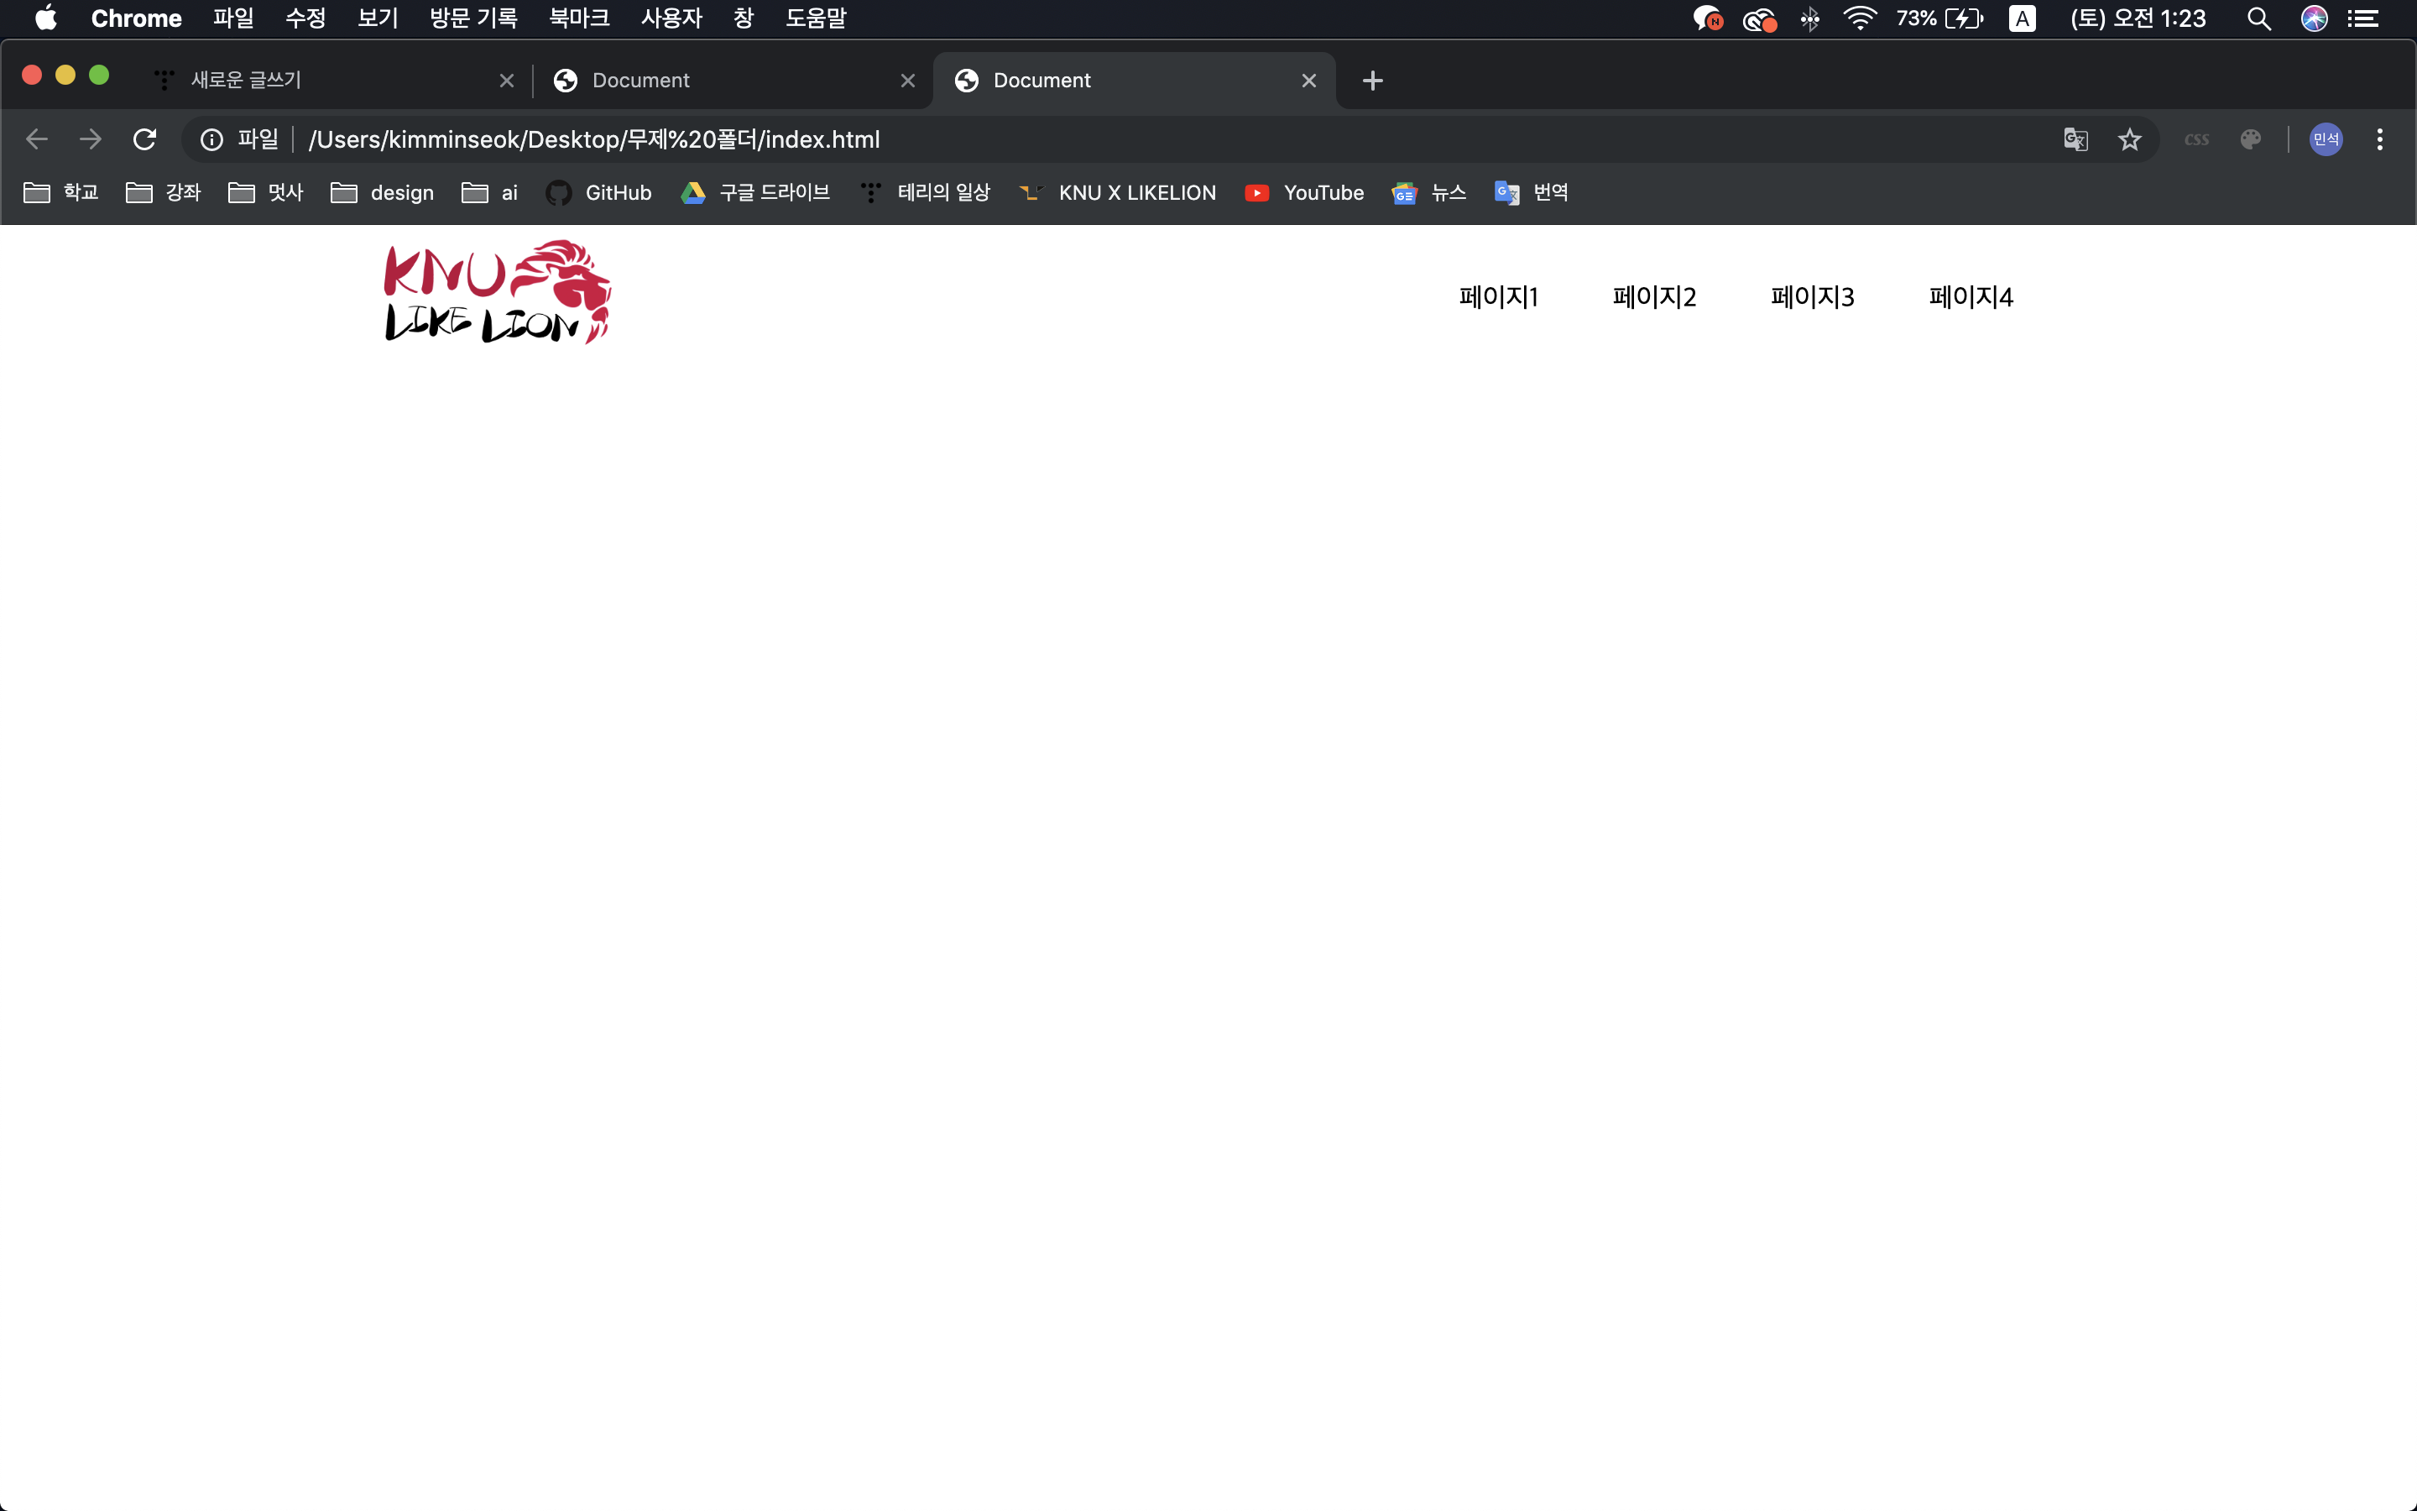Open a new tab with plus button

point(1372,80)
